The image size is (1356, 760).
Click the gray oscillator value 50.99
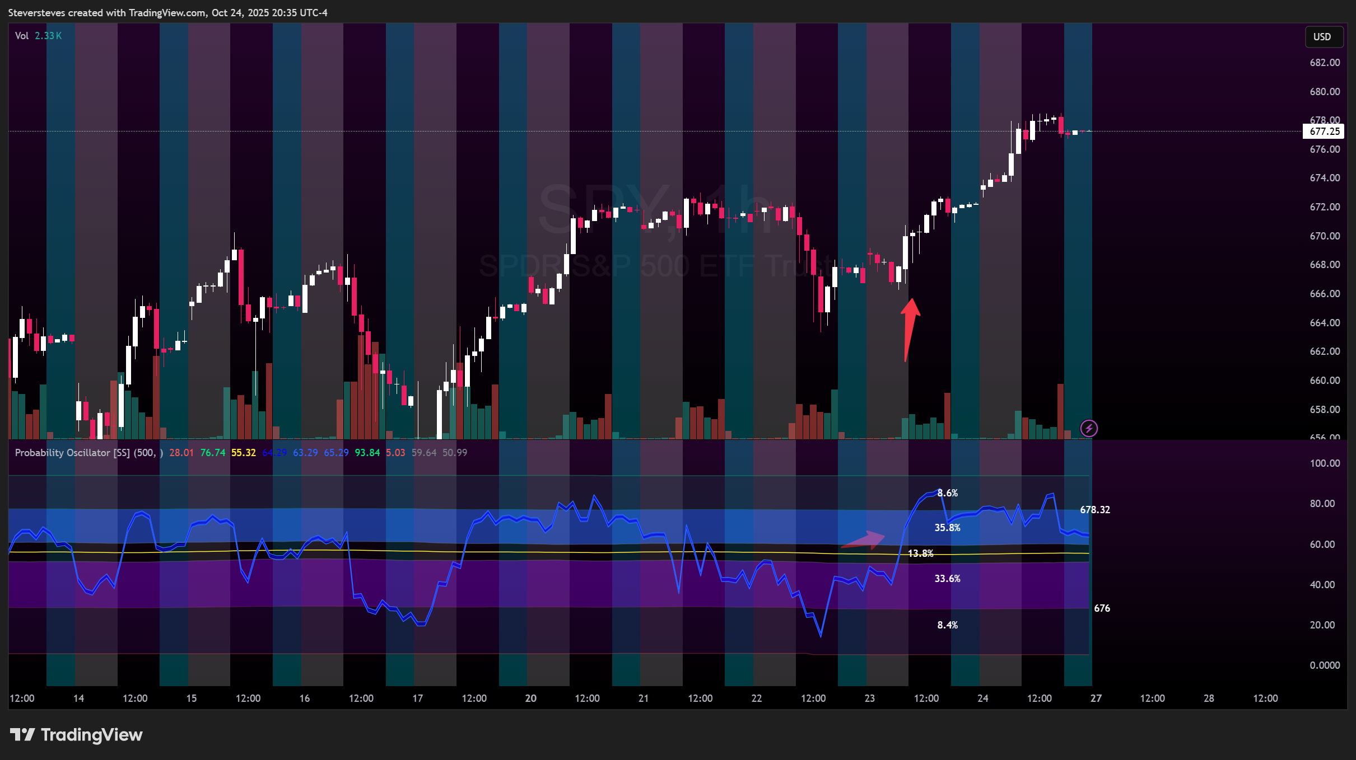[454, 453]
